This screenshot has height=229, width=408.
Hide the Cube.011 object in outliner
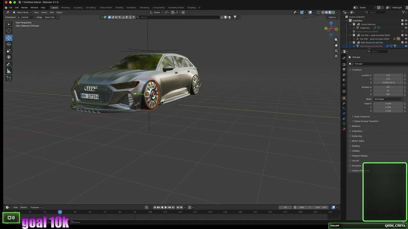(406, 28)
